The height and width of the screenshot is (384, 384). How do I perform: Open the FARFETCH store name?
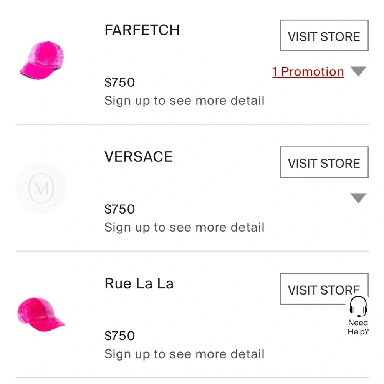pyautogui.click(x=142, y=30)
